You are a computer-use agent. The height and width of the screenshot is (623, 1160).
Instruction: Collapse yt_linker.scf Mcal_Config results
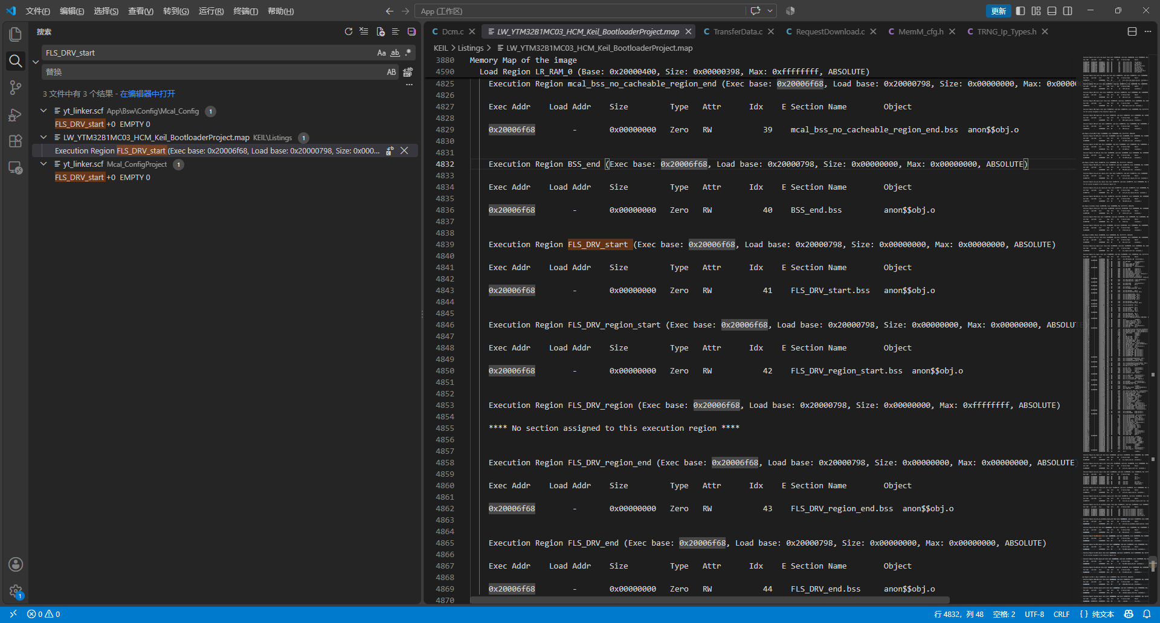(x=43, y=111)
